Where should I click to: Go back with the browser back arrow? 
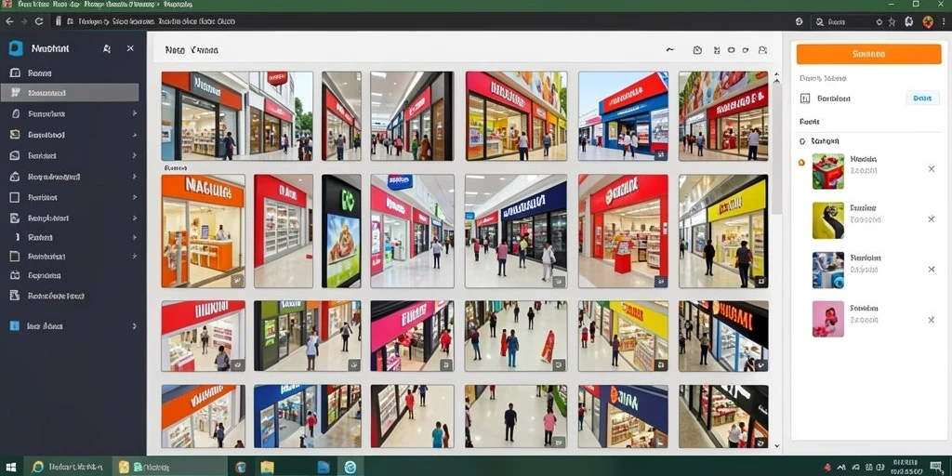pos(9,21)
